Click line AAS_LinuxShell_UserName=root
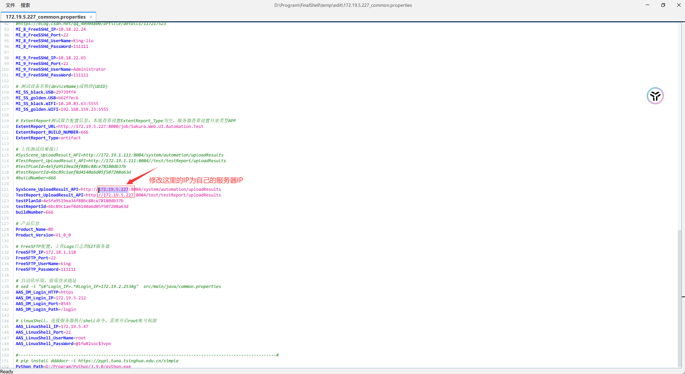This screenshot has width=685, height=374. point(51,338)
